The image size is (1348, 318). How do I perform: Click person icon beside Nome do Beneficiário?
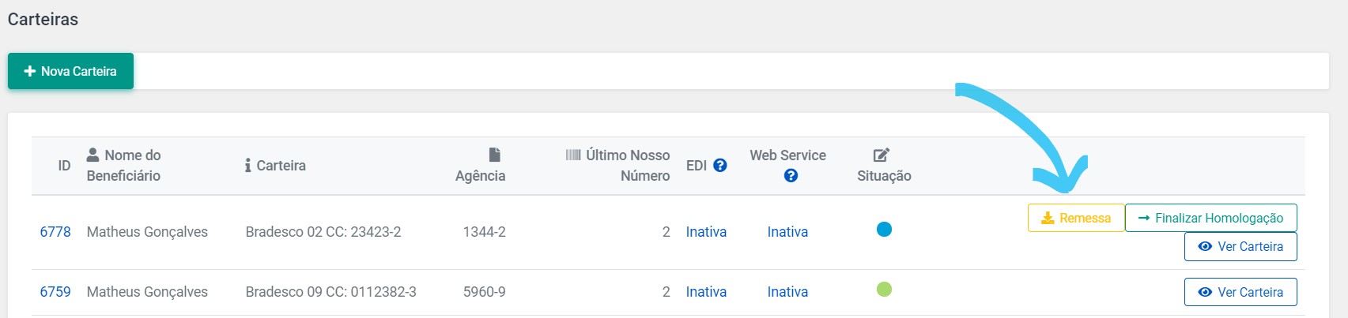coord(93,155)
